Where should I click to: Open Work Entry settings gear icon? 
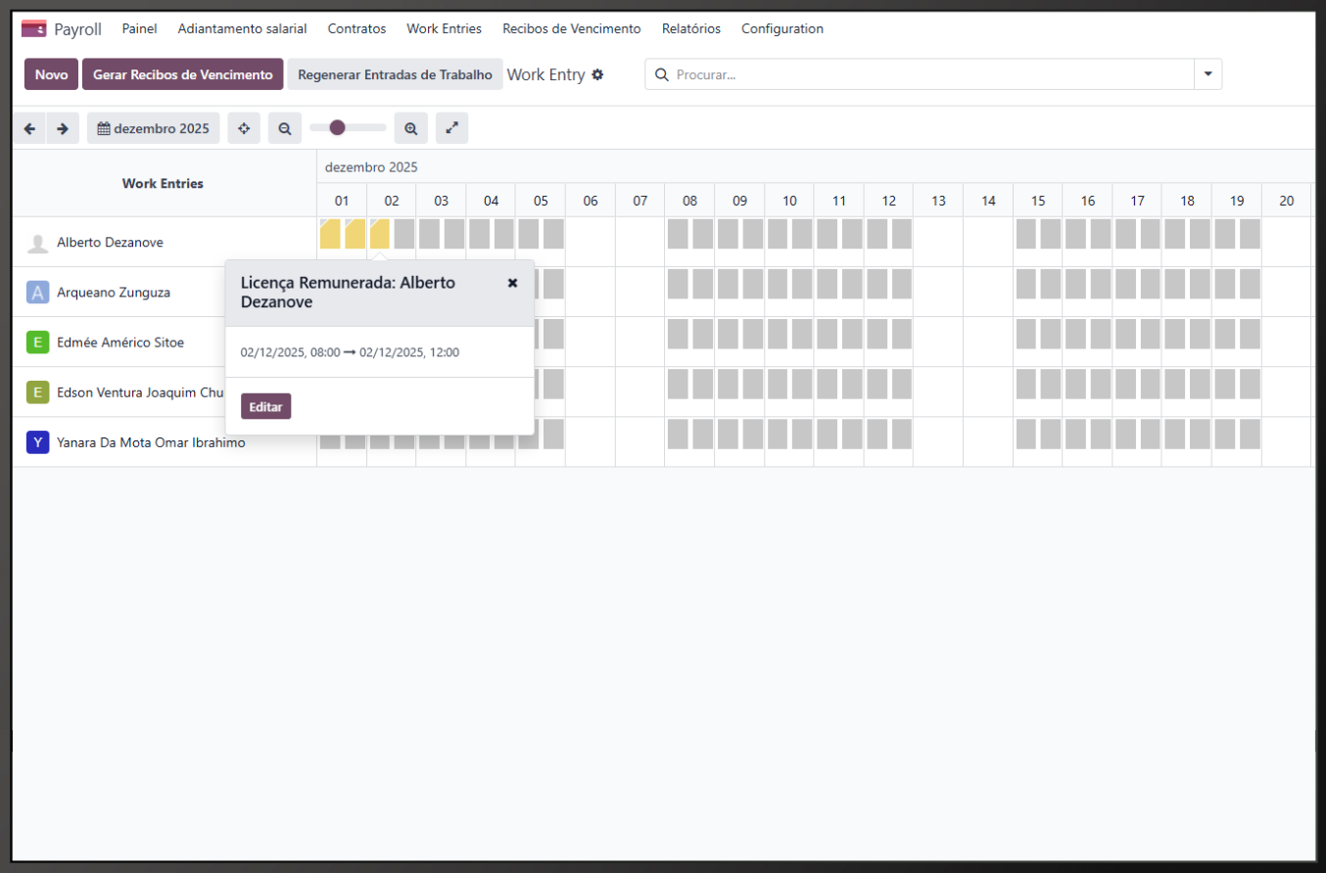pyautogui.click(x=597, y=74)
